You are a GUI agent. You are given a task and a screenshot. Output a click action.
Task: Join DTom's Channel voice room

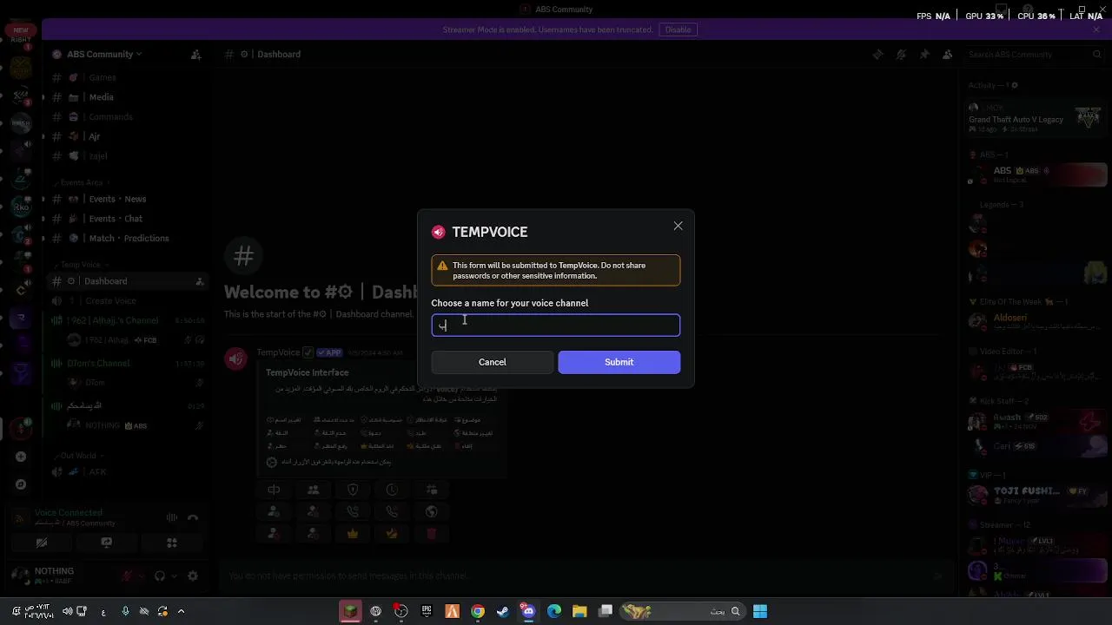click(x=127, y=363)
